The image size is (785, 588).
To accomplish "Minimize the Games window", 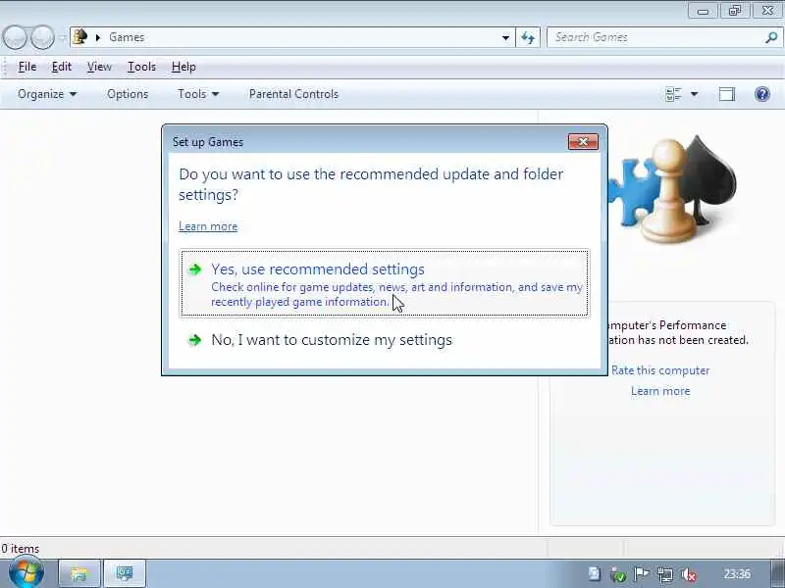I will [703, 11].
